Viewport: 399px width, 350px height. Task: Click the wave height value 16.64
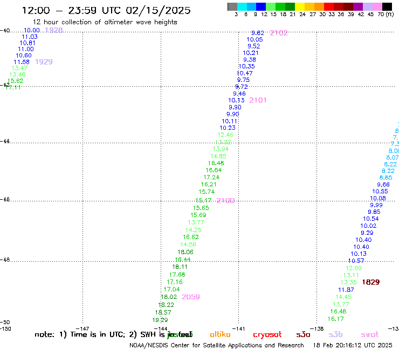214,170
